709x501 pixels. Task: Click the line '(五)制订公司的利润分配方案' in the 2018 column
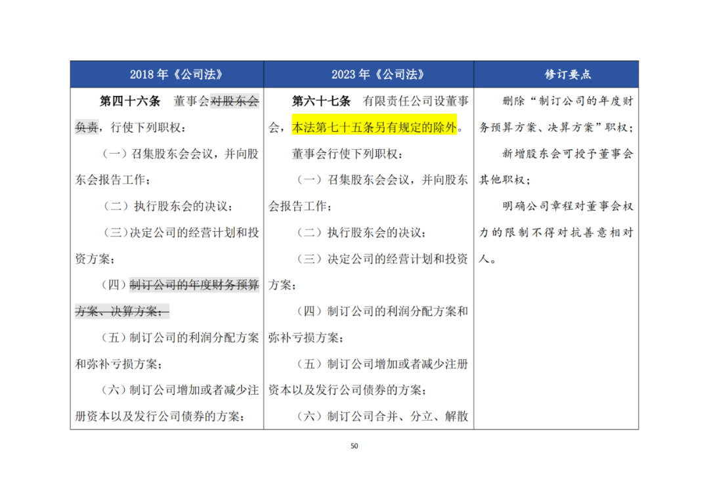pos(180,338)
